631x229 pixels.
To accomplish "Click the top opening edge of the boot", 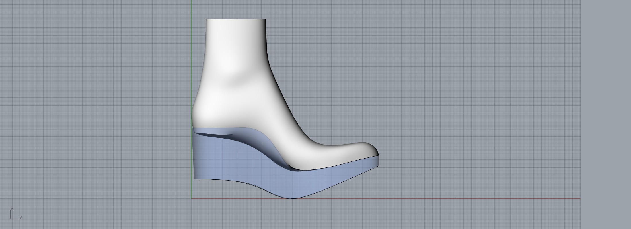I will (x=236, y=19).
